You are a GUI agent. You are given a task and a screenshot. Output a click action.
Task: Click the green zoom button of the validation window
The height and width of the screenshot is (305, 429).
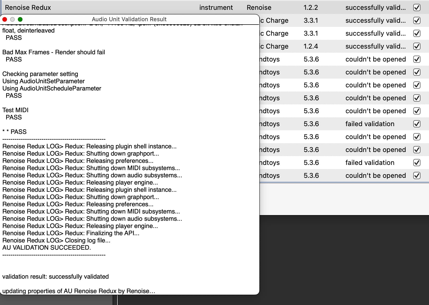click(x=20, y=19)
